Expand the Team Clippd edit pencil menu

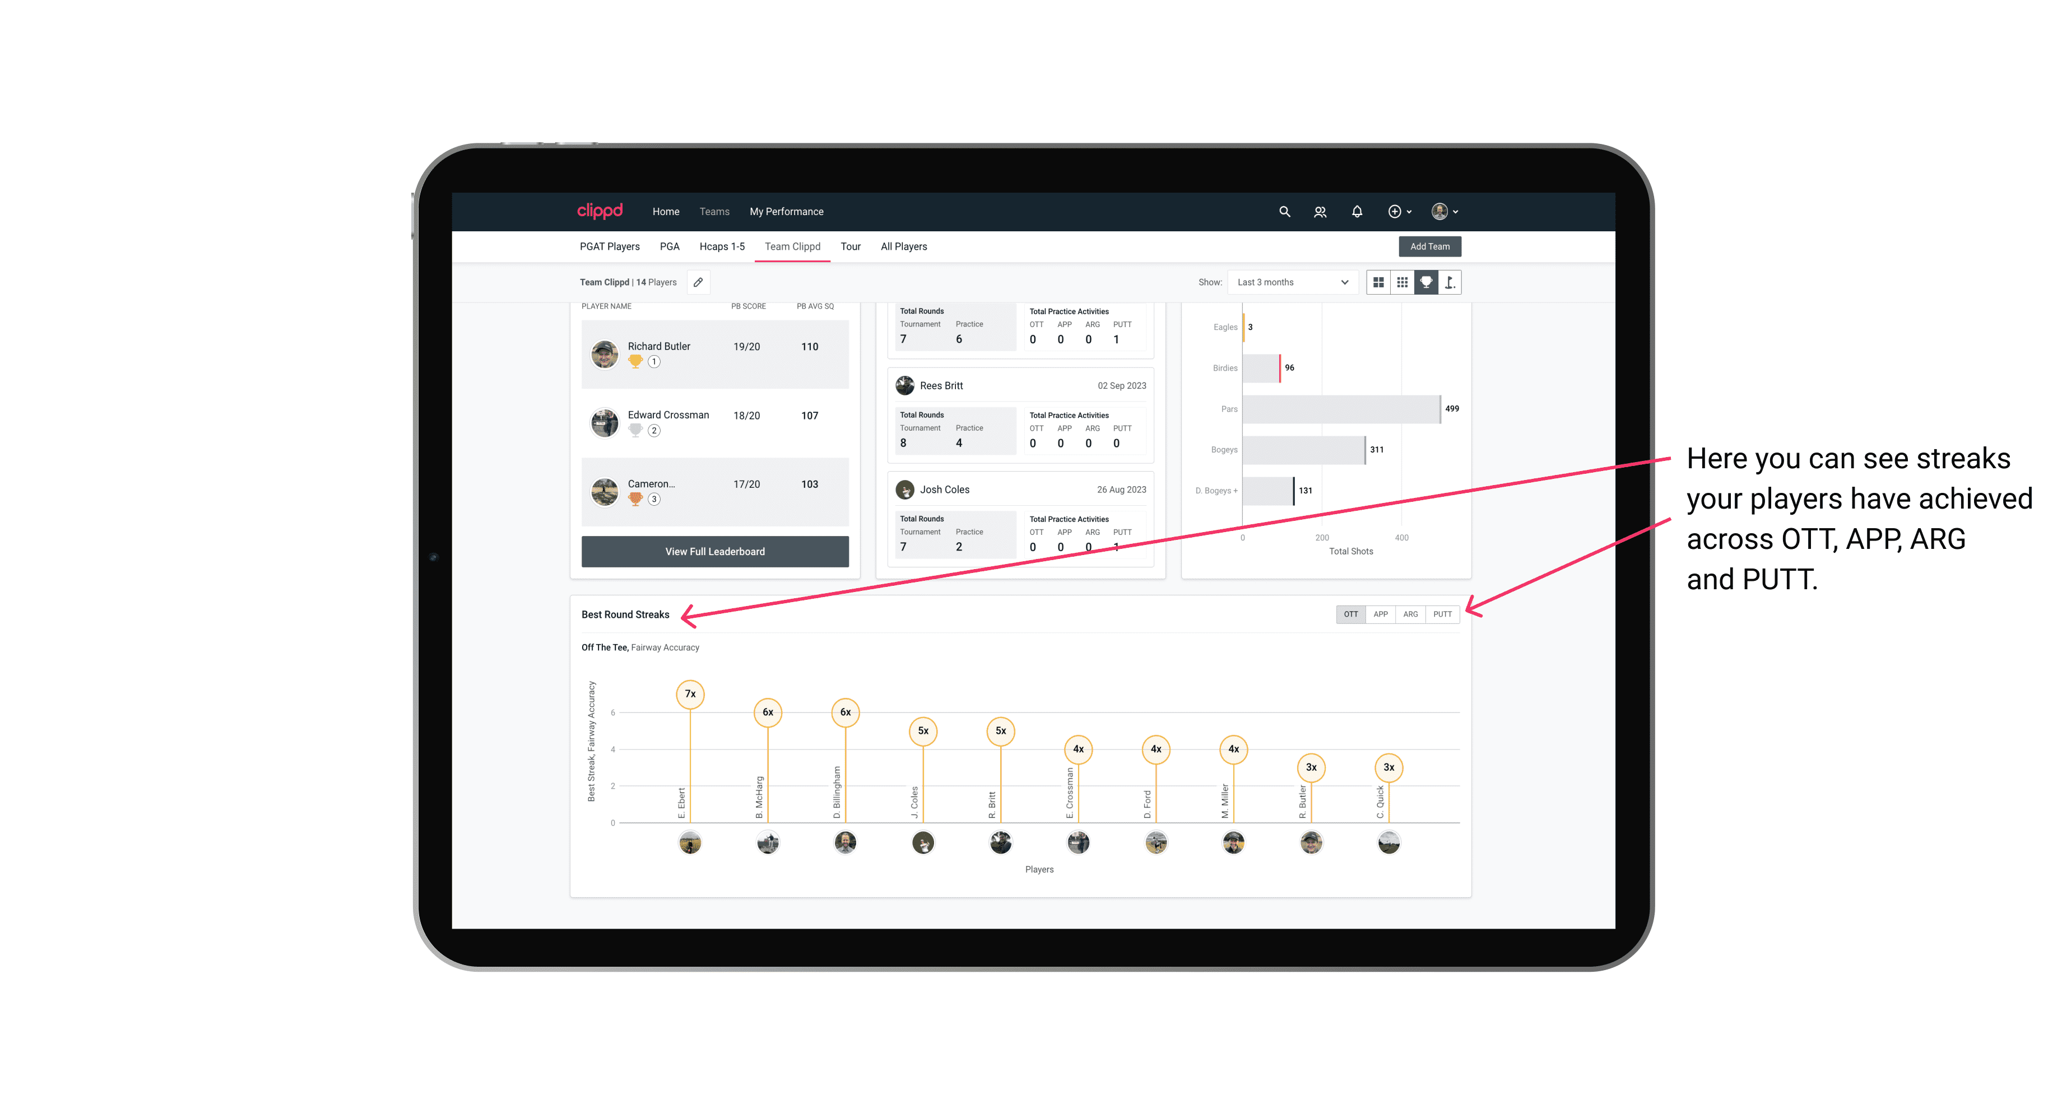coord(696,283)
